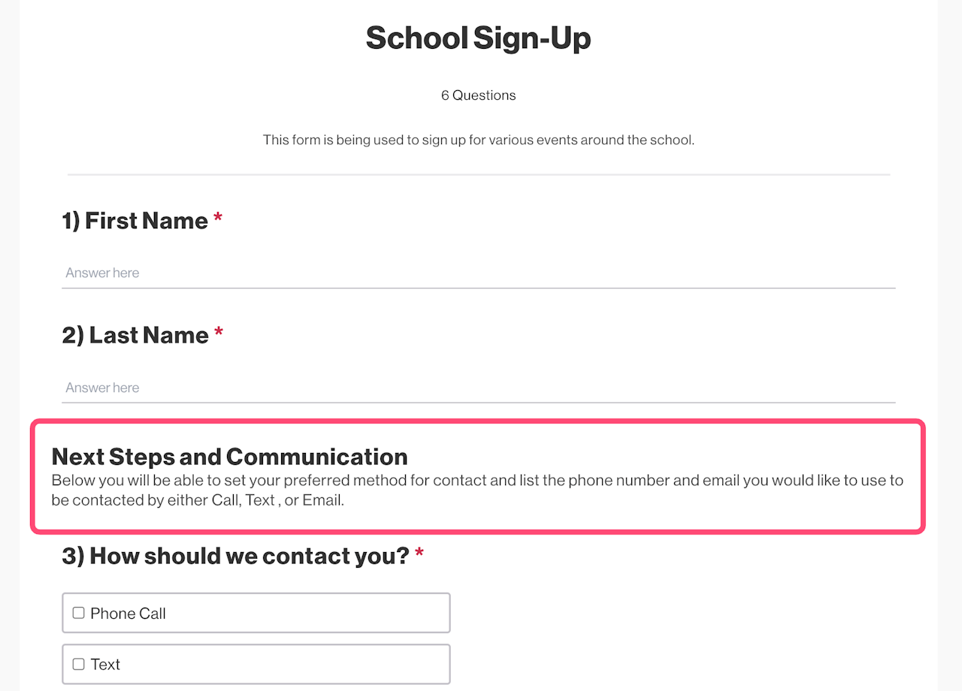Check the Phone Call checkbox
This screenshot has width=962, height=691.
point(78,613)
